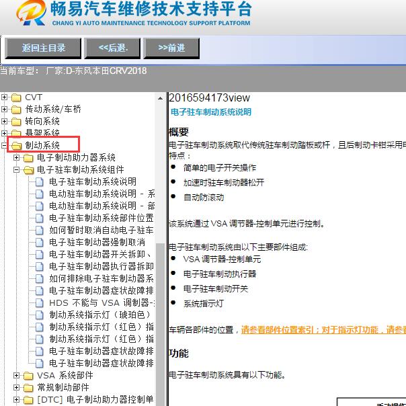This screenshot has width=406, height=406.
Task: Click the 转向系统 folder icon
Action: pos(16,122)
